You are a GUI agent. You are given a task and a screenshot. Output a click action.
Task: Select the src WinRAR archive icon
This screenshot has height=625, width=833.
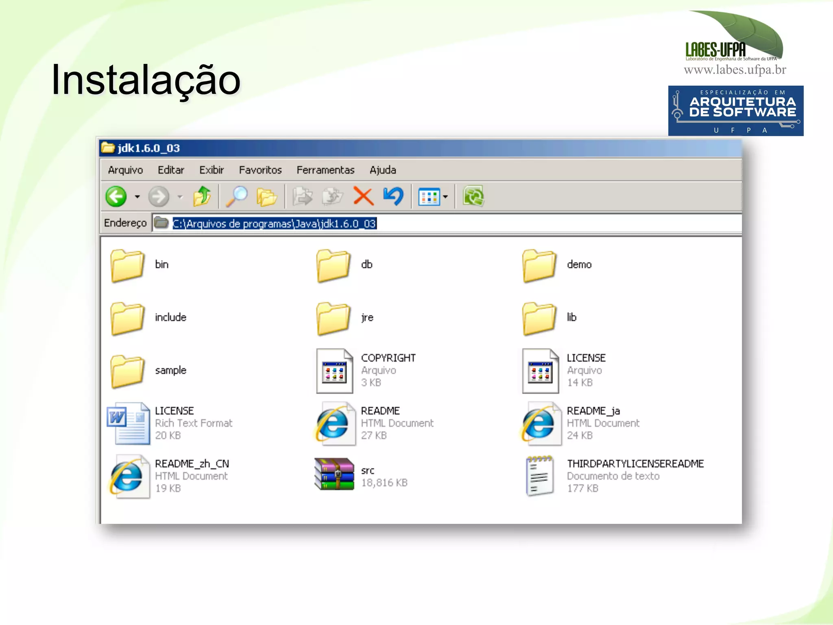pyautogui.click(x=334, y=474)
